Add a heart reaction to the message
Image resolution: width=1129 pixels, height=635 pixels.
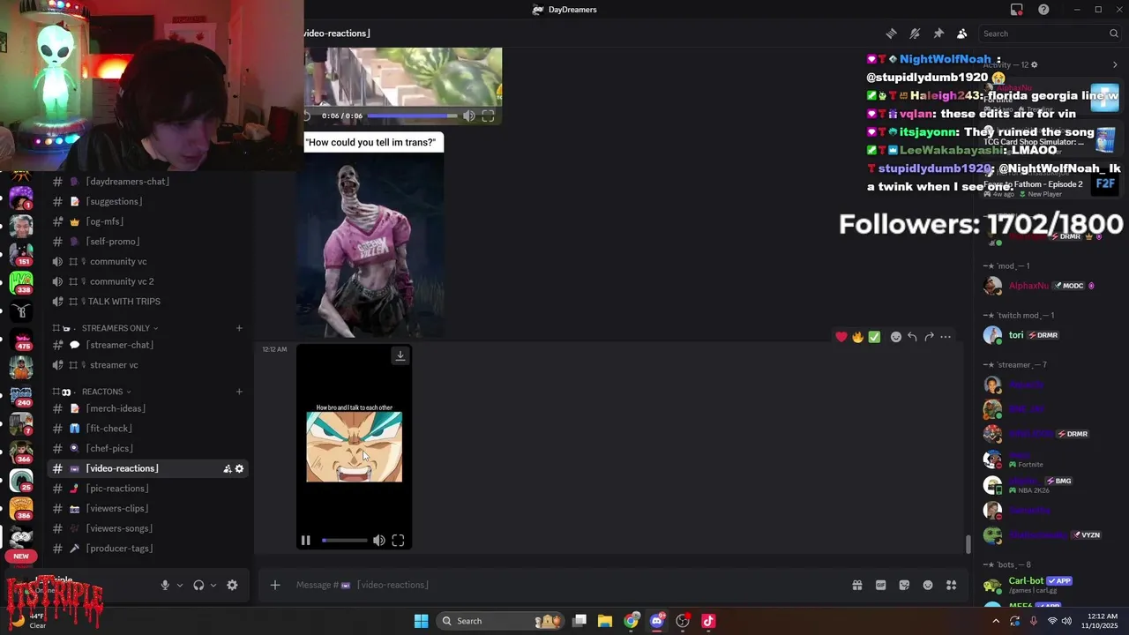click(x=841, y=337)
